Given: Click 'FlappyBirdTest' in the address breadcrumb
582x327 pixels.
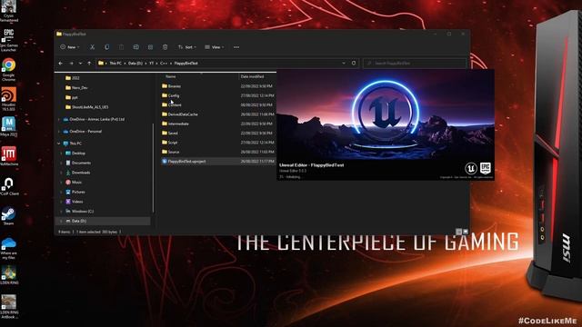Looking at the screenshot, I should (186, 64).
